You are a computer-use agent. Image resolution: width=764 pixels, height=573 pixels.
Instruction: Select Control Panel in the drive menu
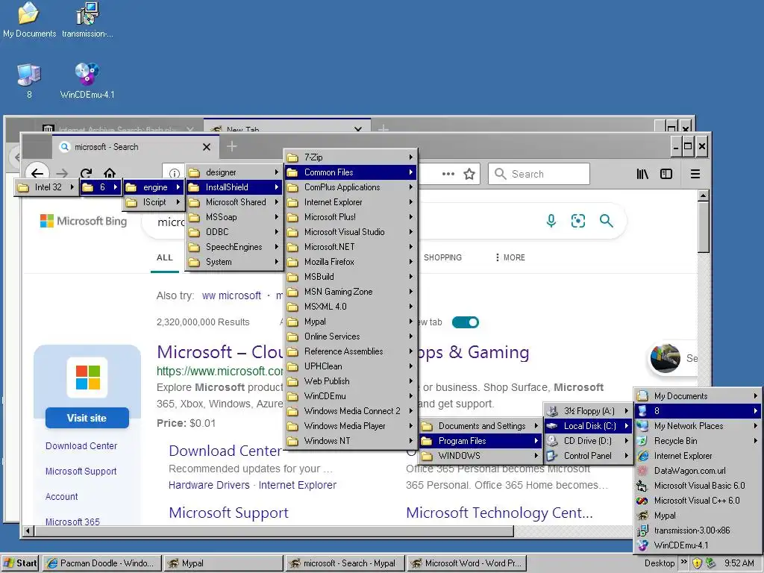[x=588, y=456]
